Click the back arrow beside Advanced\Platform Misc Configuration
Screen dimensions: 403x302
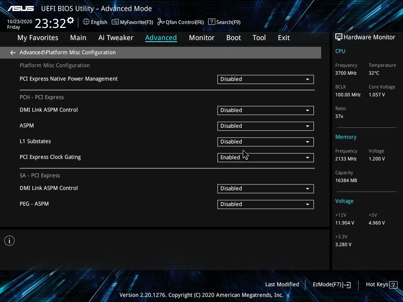coord(13,53)
